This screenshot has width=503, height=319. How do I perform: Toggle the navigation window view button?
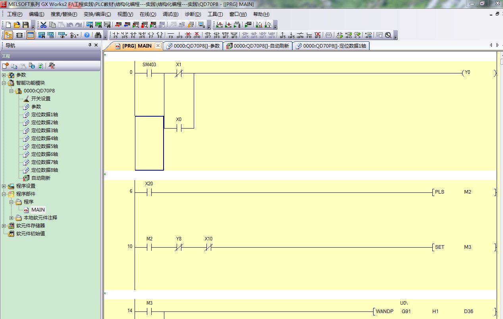tap(8, 35)
